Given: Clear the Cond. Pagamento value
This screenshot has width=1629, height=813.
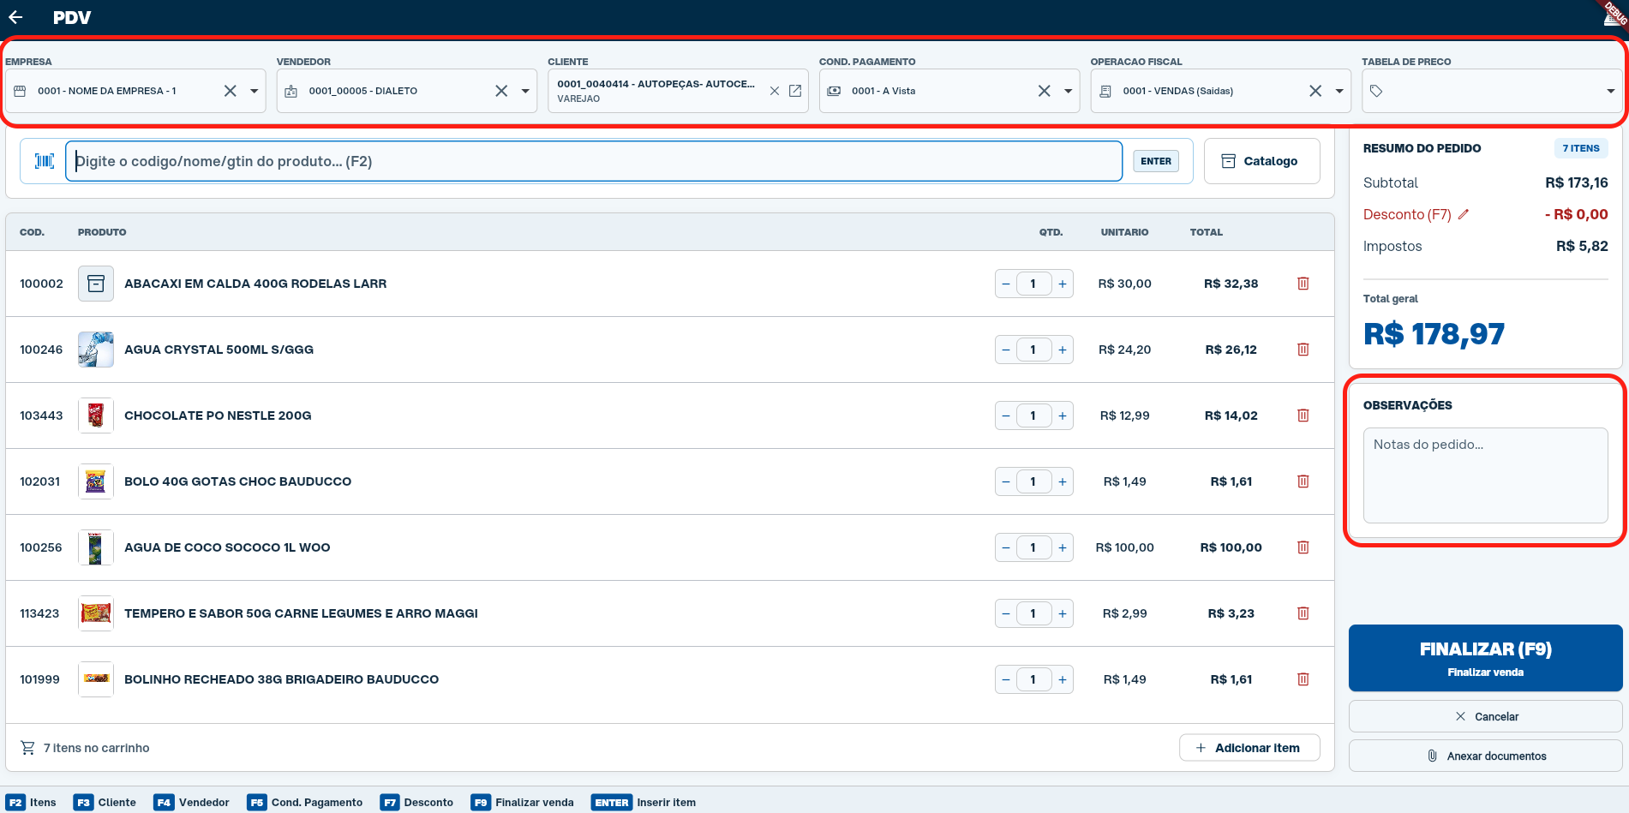Looking at the screenshot, I should coord(1044,91).
